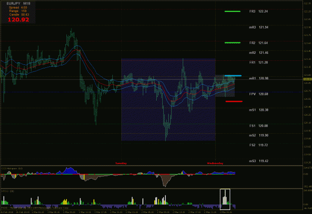
Task: Click the yellow current price tag on price axis
Action: coord(308,79)
